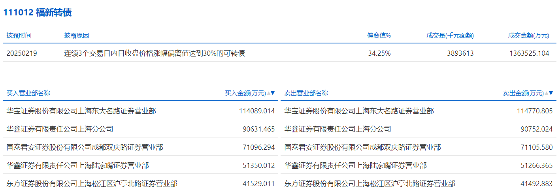The height and width of the screenshot is (190, 560).
Task: Click the 披露时间 column header
Action: 19,36
